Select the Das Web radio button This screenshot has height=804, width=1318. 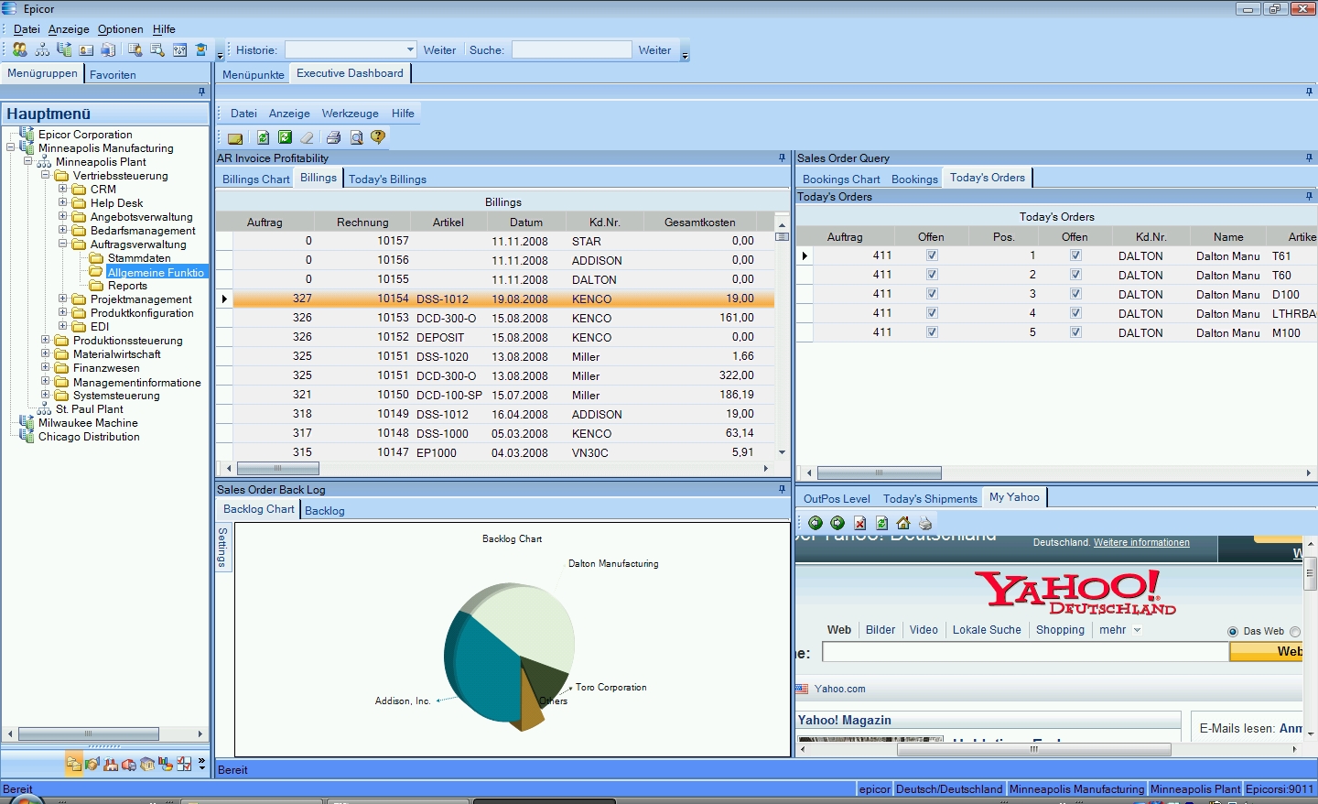1233,632
